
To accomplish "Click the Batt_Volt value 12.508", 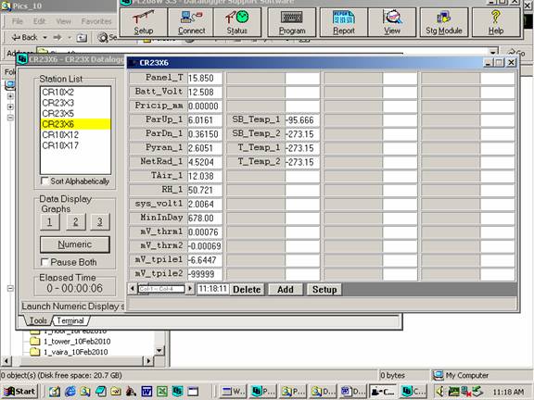I will click(205, 93).
